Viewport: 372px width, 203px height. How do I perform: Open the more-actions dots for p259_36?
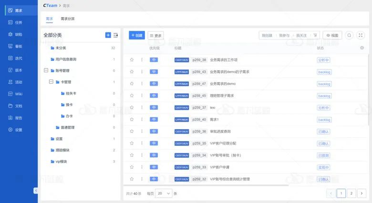coord(142,131)
